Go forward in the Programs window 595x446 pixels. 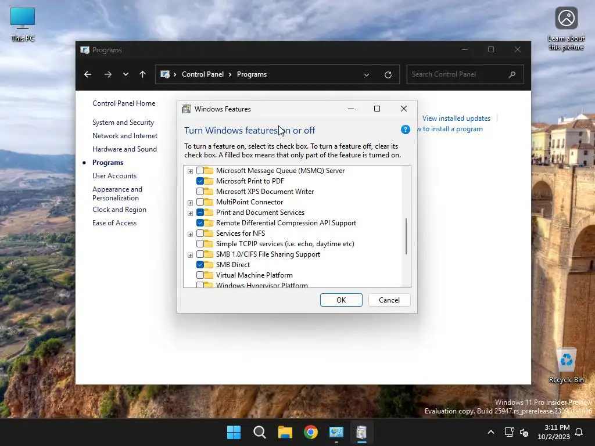pos(107,74)
